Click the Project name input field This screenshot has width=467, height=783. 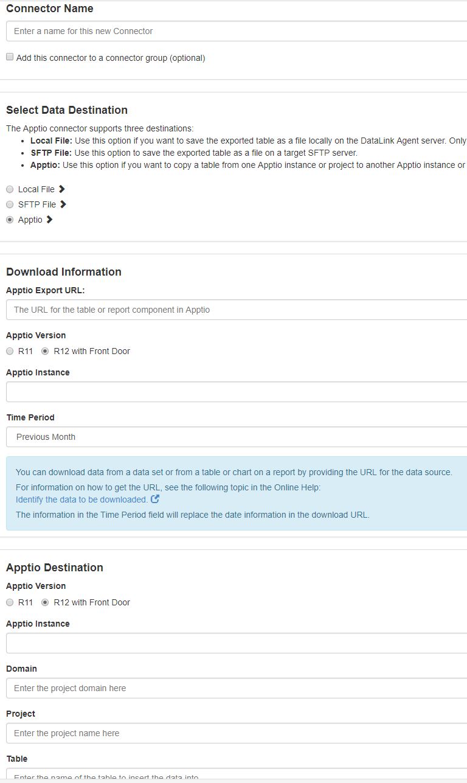[237, 733]
